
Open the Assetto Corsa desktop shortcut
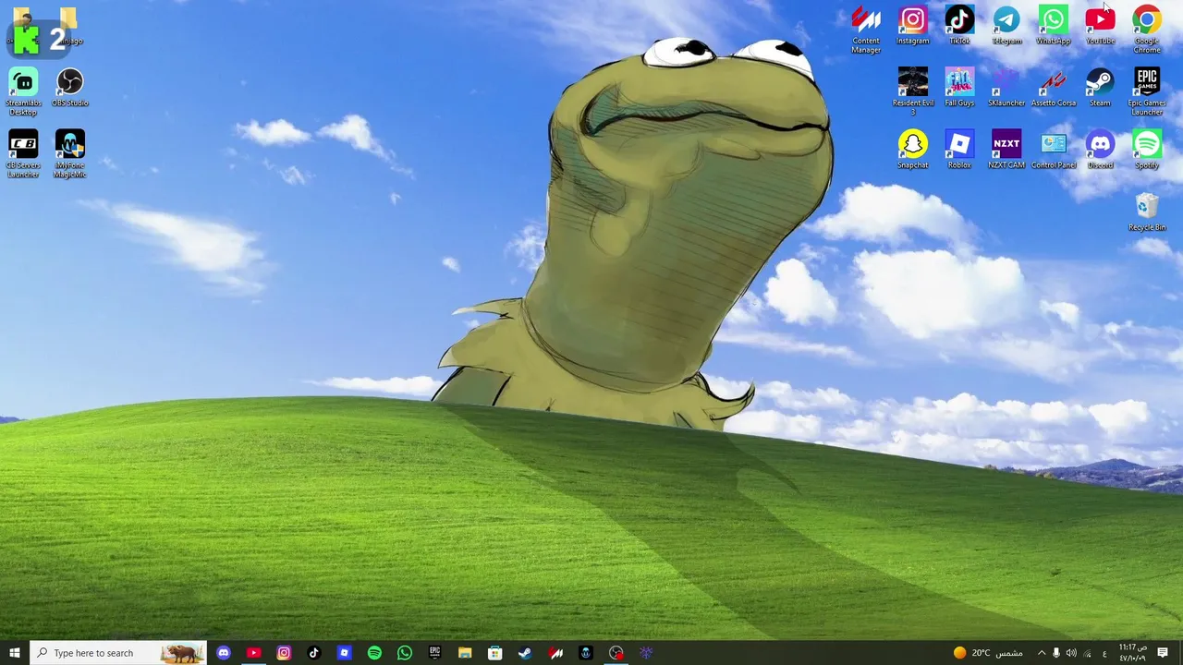point(1054,88)
